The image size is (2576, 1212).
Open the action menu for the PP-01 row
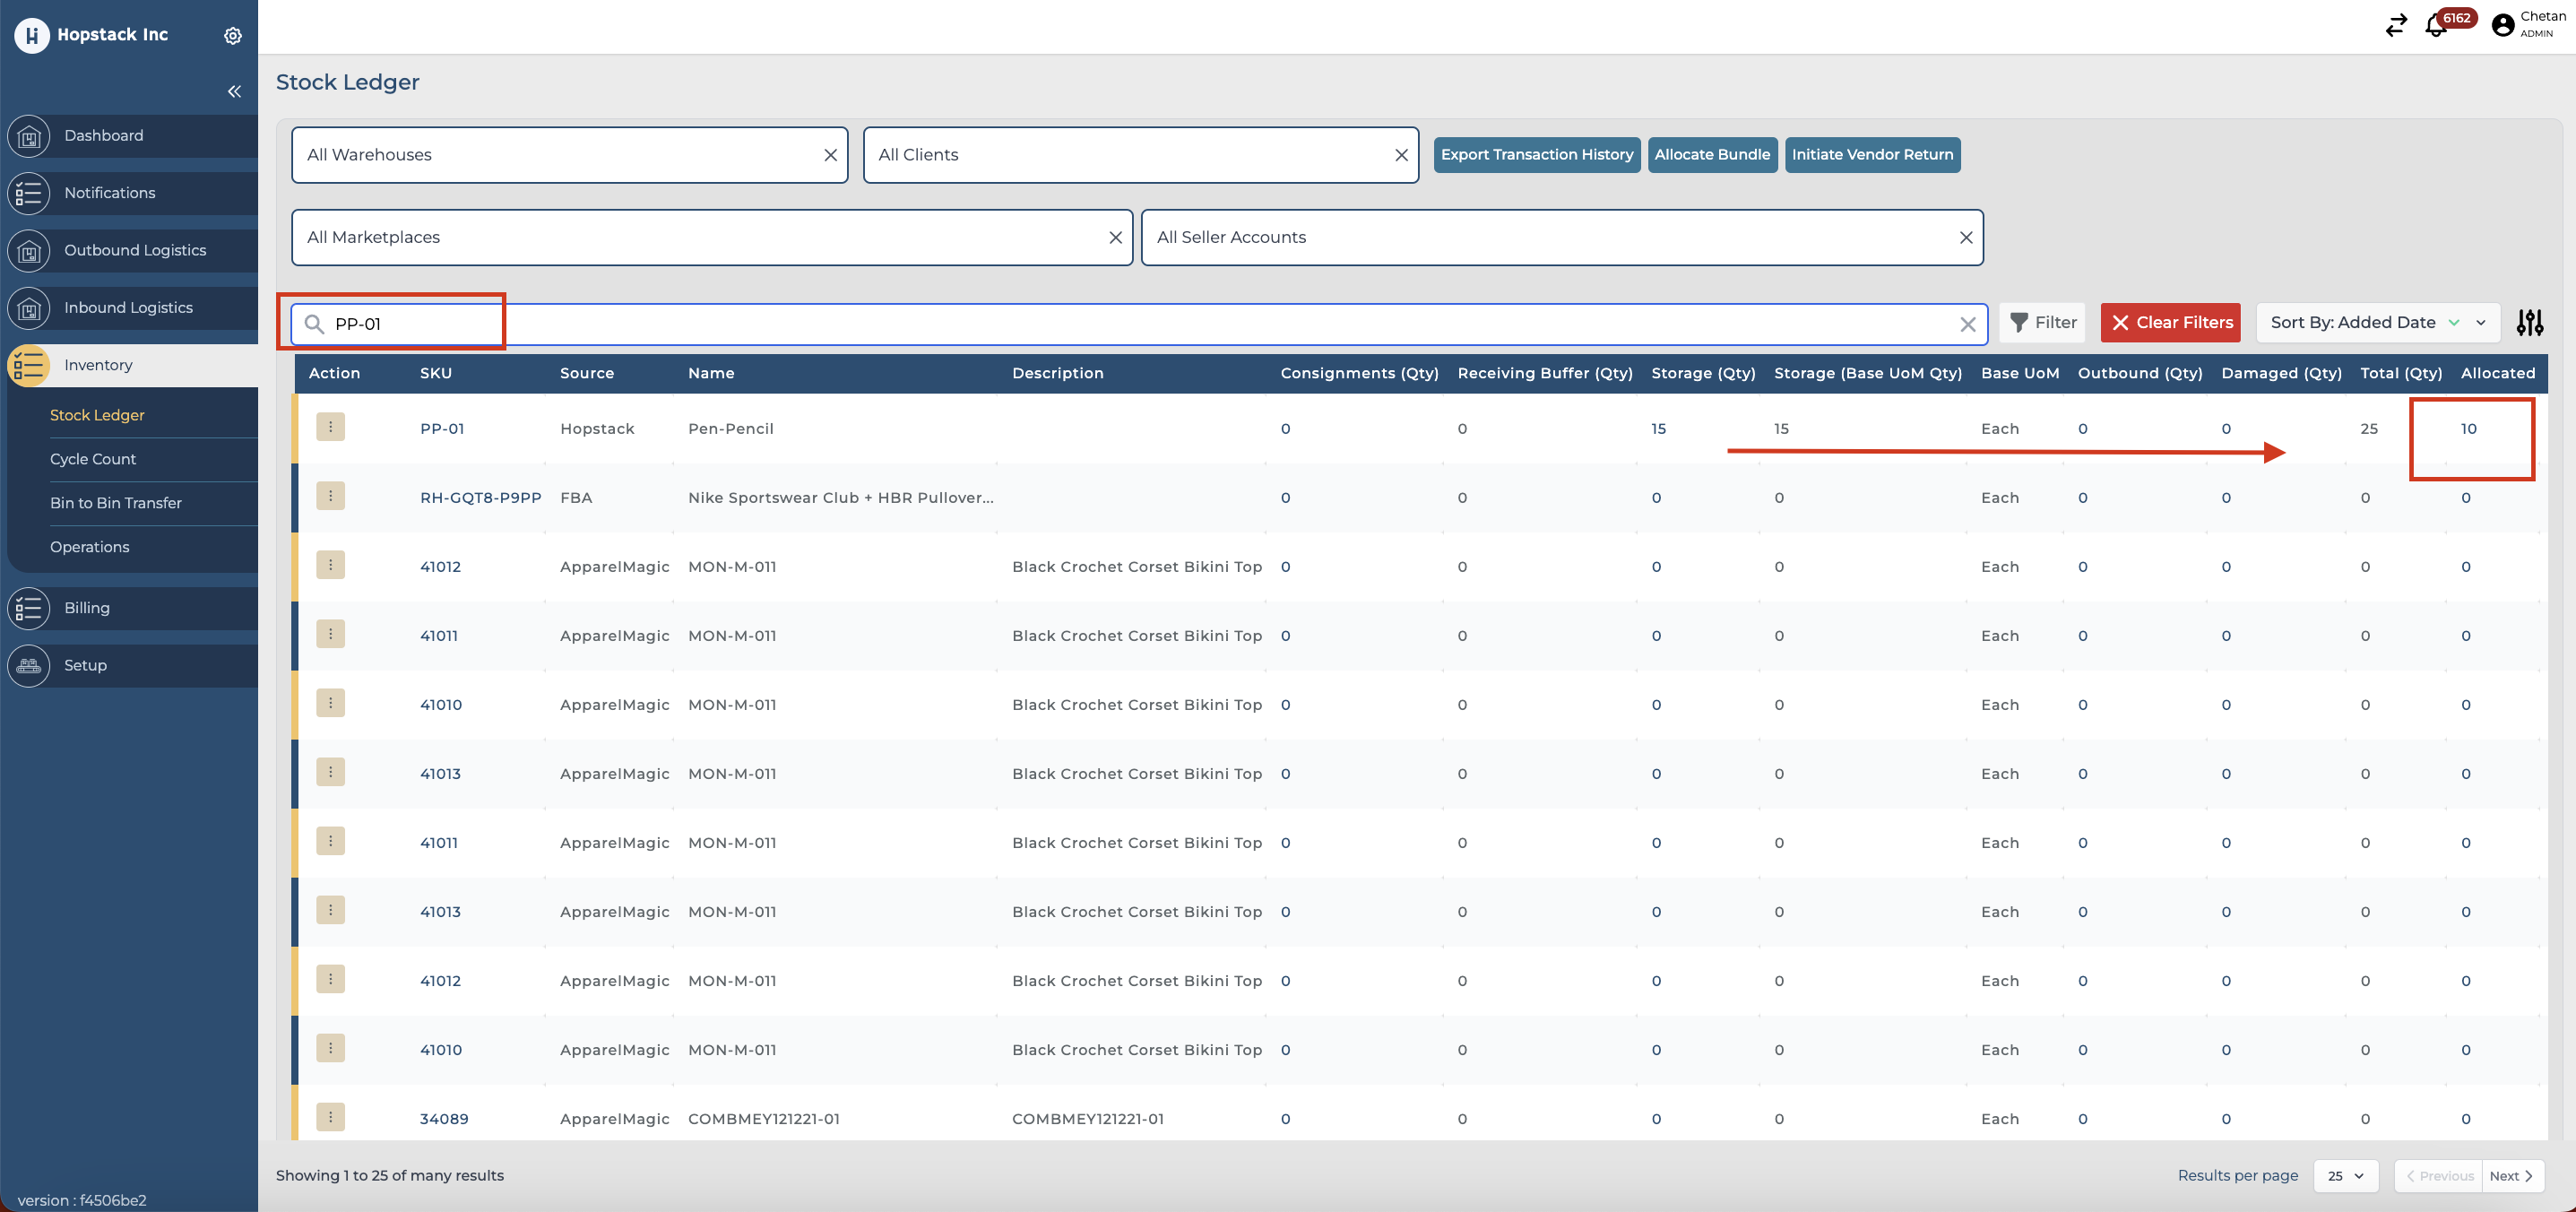331,427
